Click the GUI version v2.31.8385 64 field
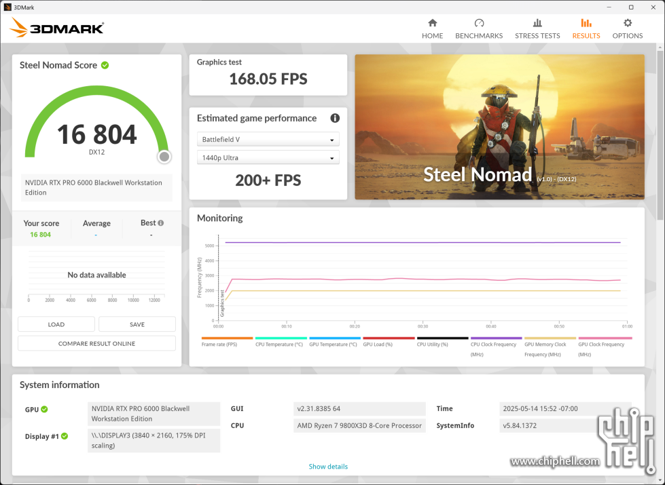The image size is (665, 485). click(359, 409)
